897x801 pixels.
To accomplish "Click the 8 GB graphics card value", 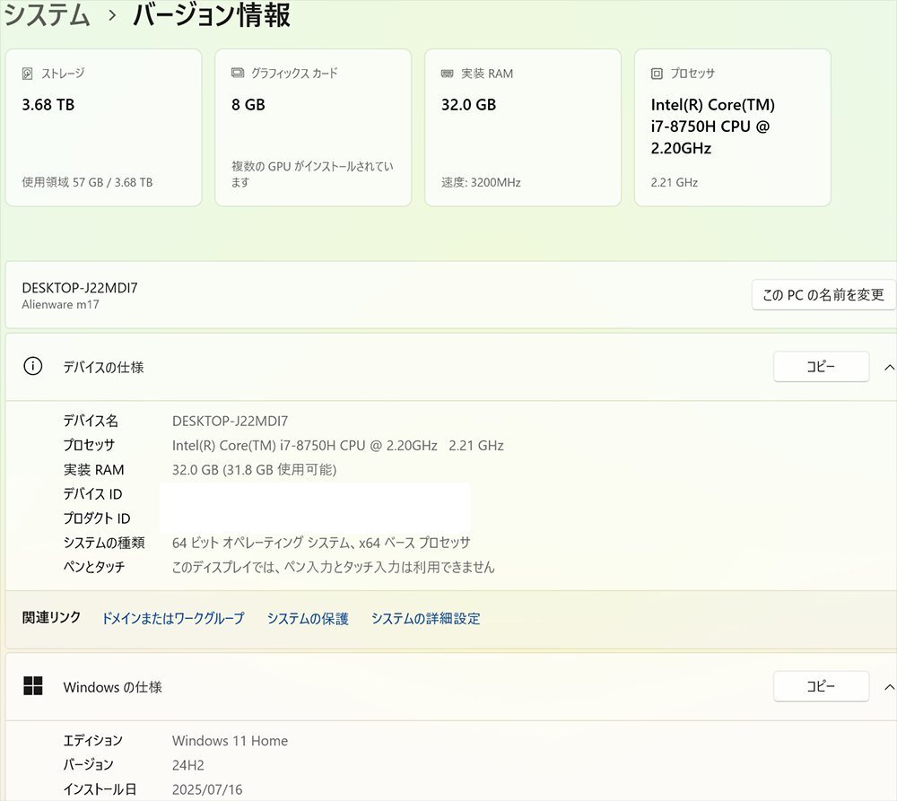I will (248, 105).
